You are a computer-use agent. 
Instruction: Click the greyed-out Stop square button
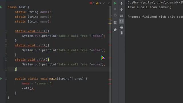point(115,9)
